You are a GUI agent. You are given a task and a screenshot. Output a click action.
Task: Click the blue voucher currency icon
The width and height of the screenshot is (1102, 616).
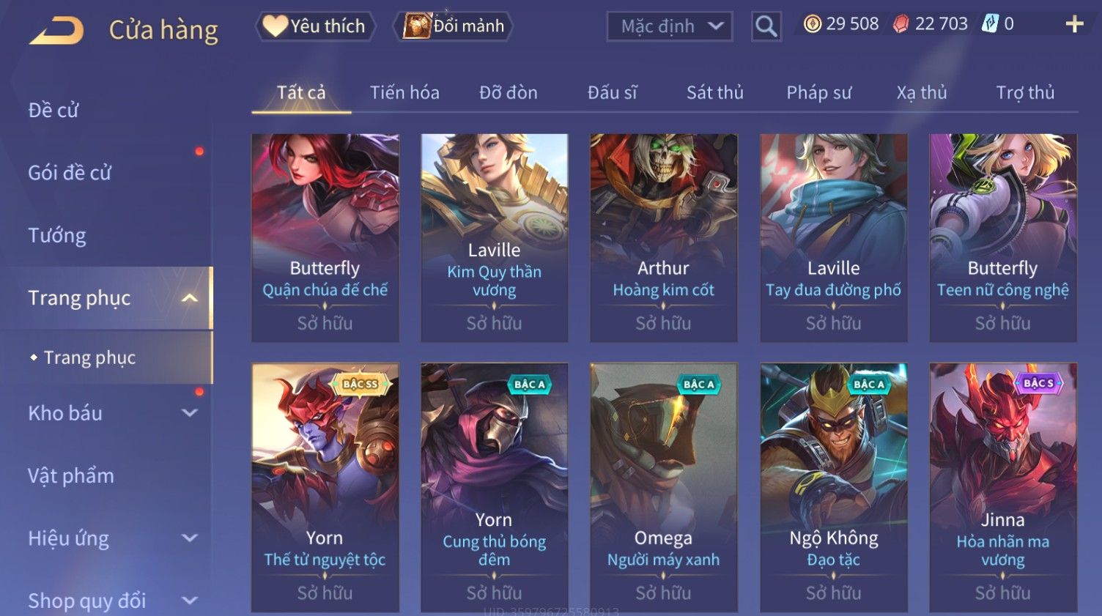tap(990, 24)
